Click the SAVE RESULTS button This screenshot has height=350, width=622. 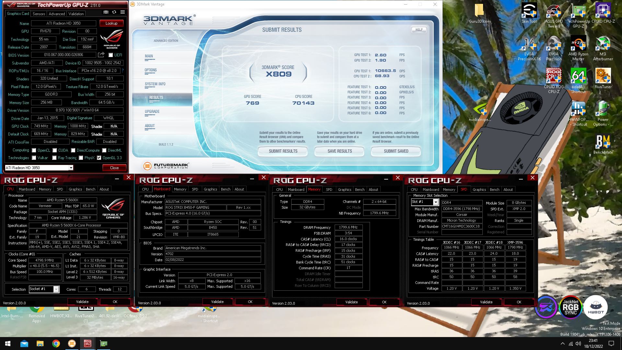click(340, 151)
